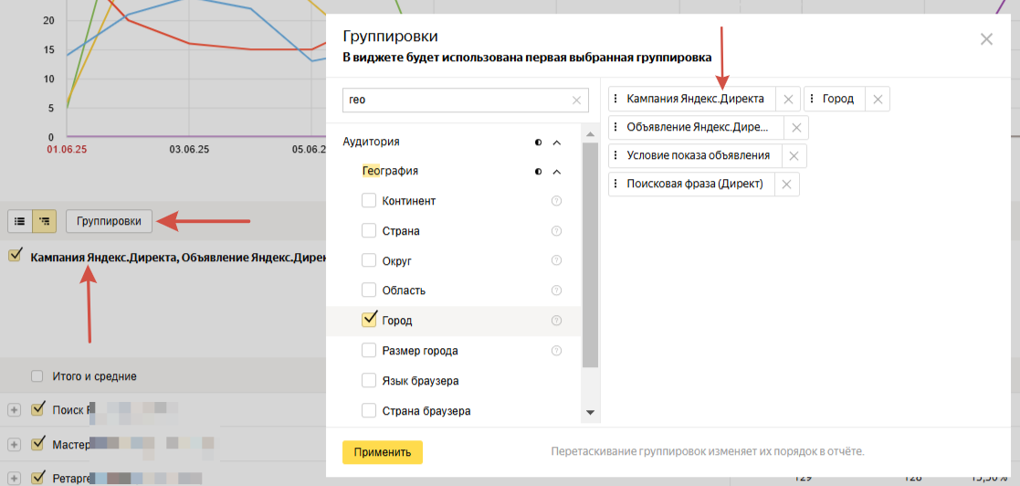
Task: Toggle the Итого и средние checkbox
Action: (37, 376)
